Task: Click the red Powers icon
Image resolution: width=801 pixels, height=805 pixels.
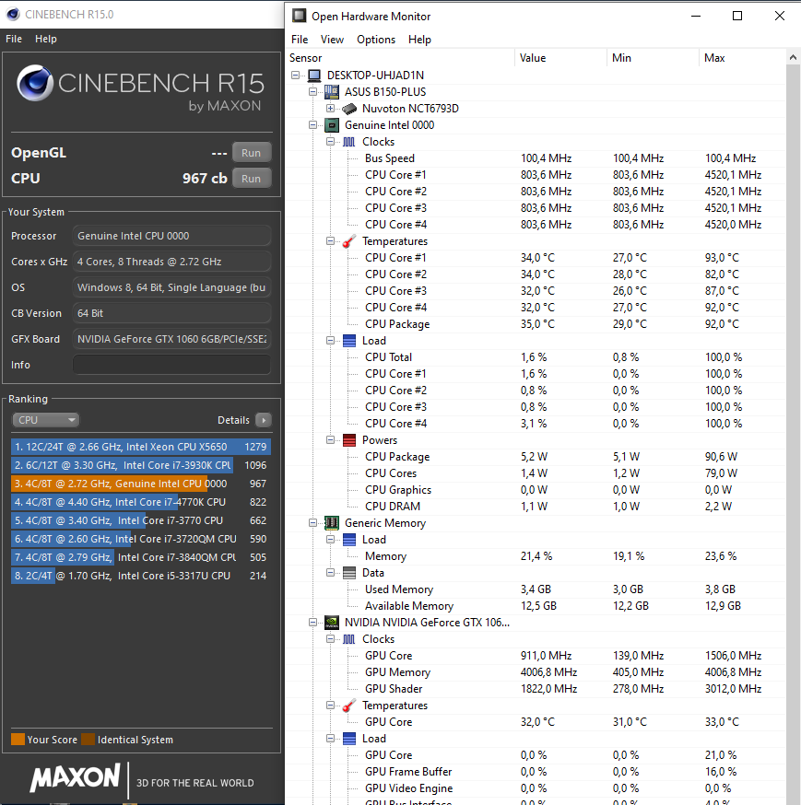Action: pyautogui.click(x=349, y=440)
